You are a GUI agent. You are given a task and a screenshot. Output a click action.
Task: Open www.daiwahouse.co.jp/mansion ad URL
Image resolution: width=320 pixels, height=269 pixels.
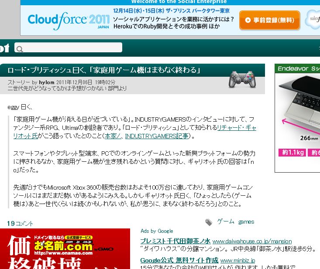(252, 241)
